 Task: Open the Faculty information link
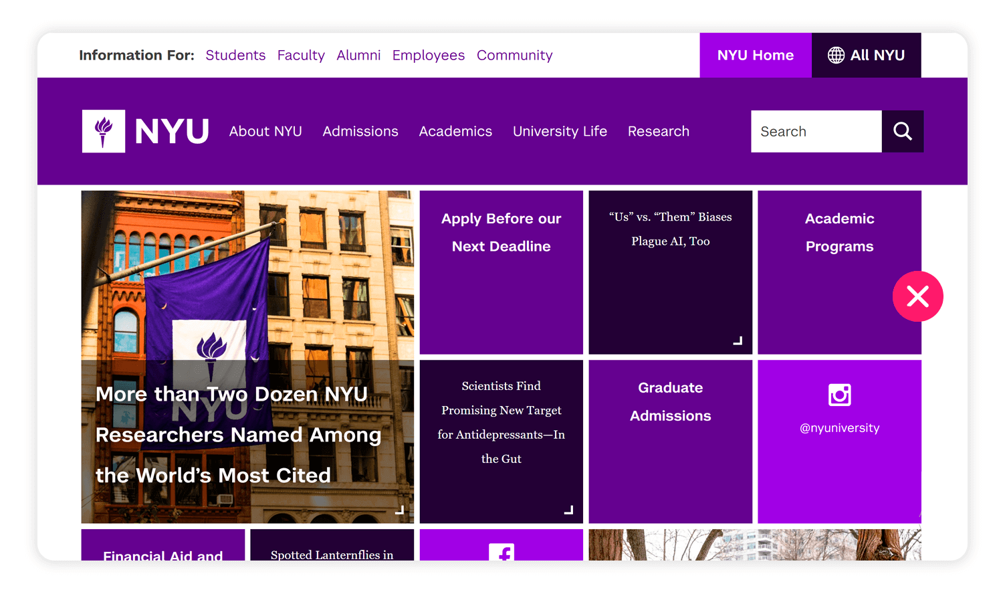point(301,56)
